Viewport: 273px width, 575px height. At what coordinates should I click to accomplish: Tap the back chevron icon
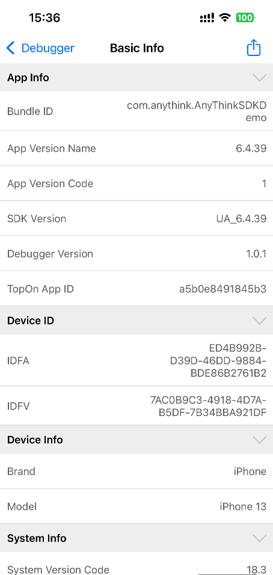(11, 48)
